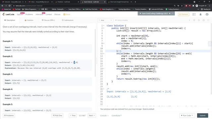This screenshot has width=212, height=119.
Task: Open editor settings icon
Action: pos(203,20)
